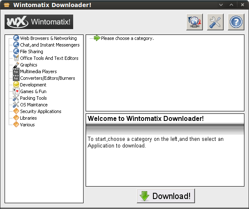249x209 pixels.
Task: Maximize window using title bar up chevron
Action: coord(232,5)
